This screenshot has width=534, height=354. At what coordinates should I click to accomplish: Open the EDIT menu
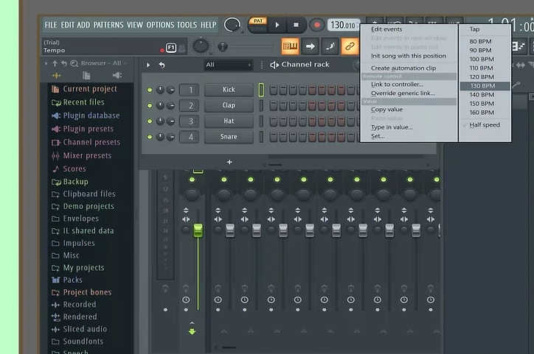pos(67,25)
